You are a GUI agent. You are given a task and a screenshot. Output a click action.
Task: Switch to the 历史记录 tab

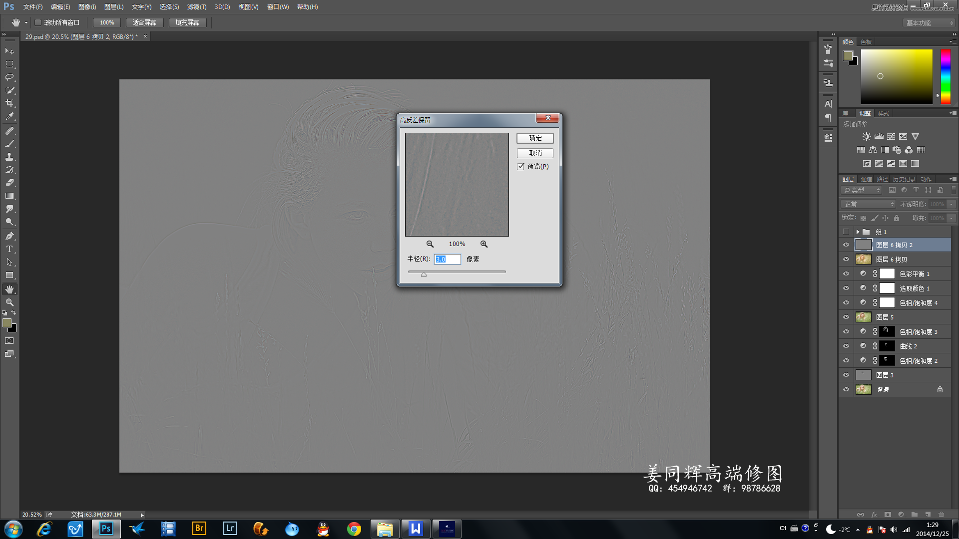pyautogui.click(x=904, y=179)
